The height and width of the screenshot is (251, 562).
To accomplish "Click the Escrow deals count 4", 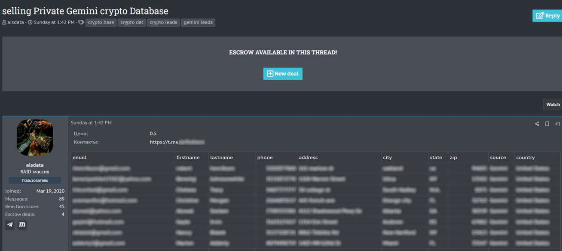I will [x=63, y=214].
